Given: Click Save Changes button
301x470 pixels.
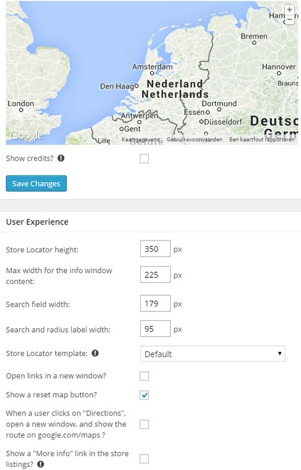Looking at the screenshot, I should point(36,183).
